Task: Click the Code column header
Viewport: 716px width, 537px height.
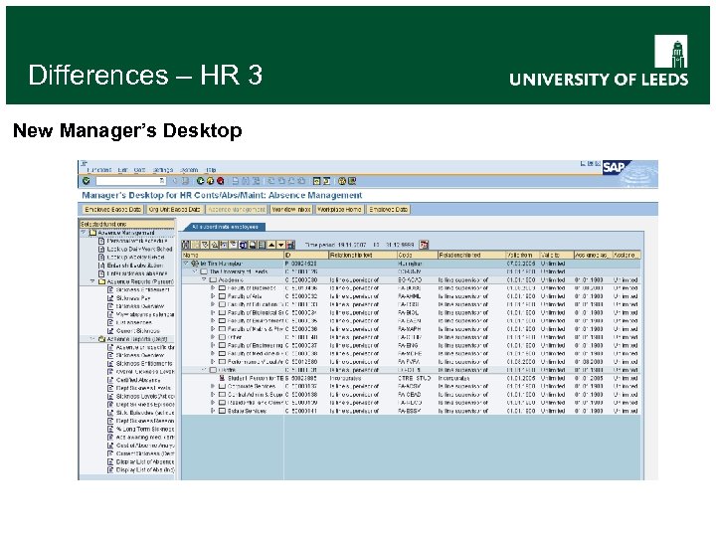Action: coord(417,256)
